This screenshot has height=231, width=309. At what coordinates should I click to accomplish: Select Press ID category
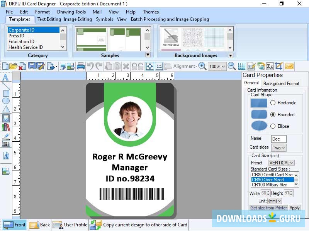point(33,36)
